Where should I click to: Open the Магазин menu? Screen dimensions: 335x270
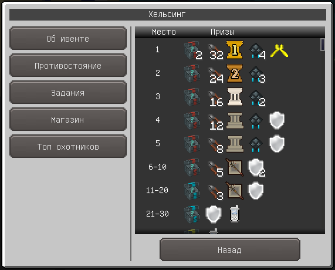point(68,120)
